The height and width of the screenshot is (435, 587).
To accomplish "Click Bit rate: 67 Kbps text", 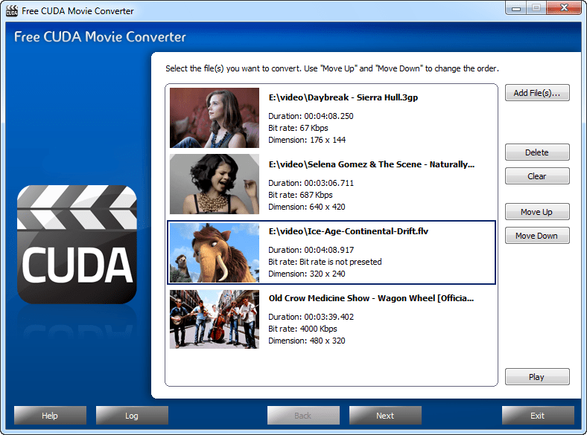I will (298, 128).
